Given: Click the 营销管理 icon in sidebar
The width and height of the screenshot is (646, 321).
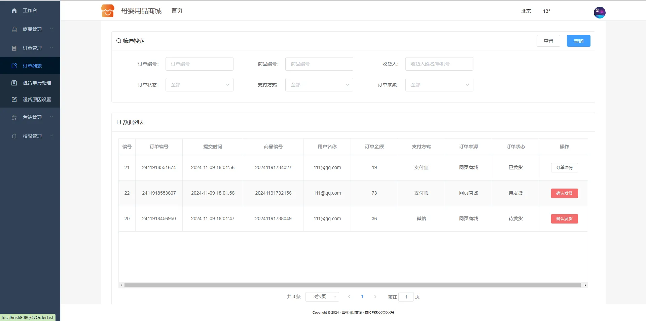Looking at the screenshot, I should 14,118.
